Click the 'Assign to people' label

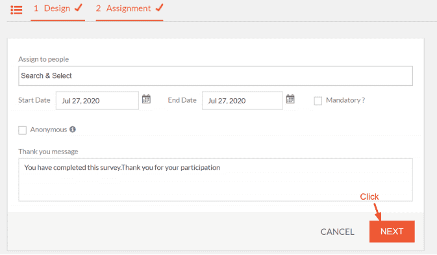point(44,59)
